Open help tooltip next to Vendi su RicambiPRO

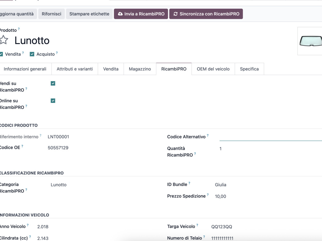(x=26, y=89)
